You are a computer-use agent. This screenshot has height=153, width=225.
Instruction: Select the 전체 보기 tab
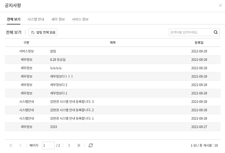[x=14, y=19]
